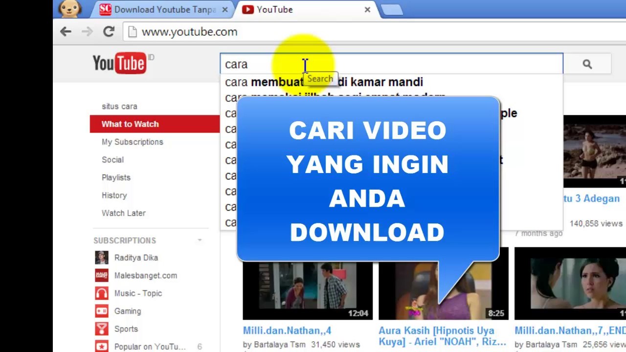Image resolution: width=626 pixels, height=352 pixels.
Task: Click the "140,858 views" text
Action: pyautogui.click(x=596, y=223)
